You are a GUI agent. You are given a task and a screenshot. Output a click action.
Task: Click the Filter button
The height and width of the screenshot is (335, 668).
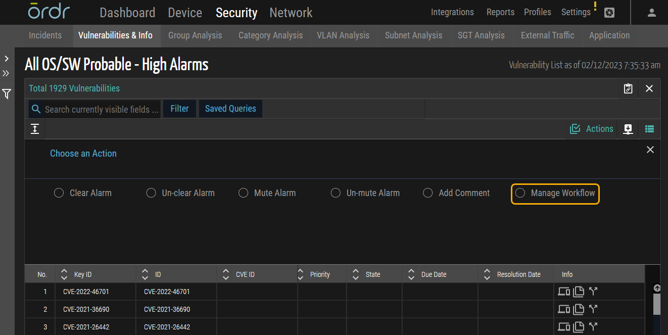pos(179,109)
